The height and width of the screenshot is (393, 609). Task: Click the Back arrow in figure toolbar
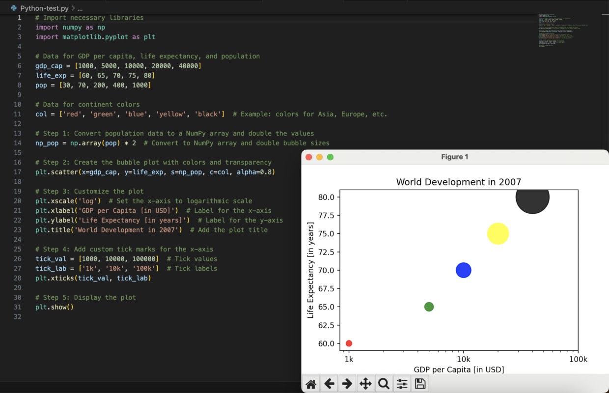point(329,384)
